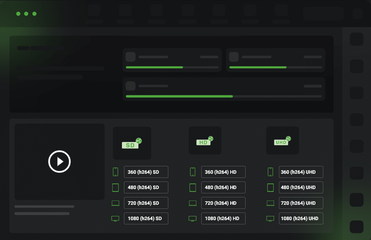Screen dimensions: 371x240
Task: Toggle the checkbox on the second encoding row
Action: (234, 57)
